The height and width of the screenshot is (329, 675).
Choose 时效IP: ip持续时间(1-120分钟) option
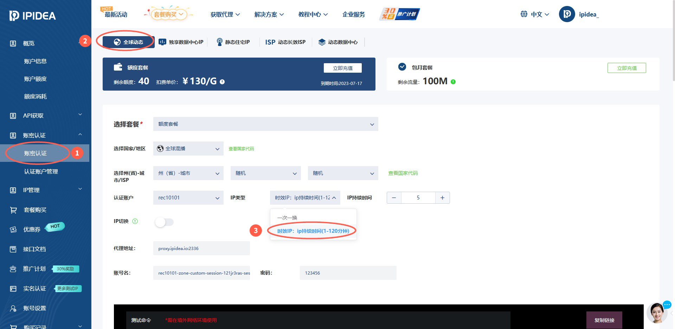point(313,231)
